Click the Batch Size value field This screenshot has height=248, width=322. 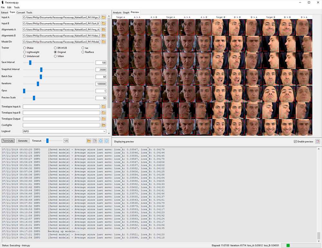click(x=101, y=77)
